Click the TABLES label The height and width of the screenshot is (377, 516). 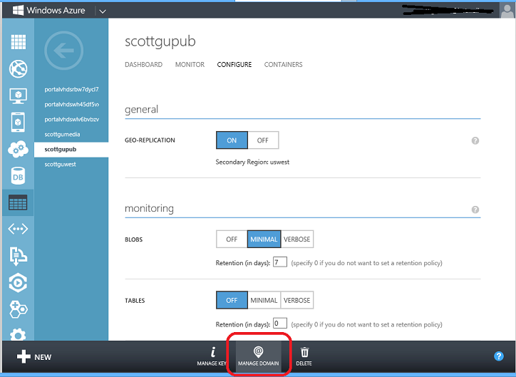pyautogui.click(x=135, y=301)
